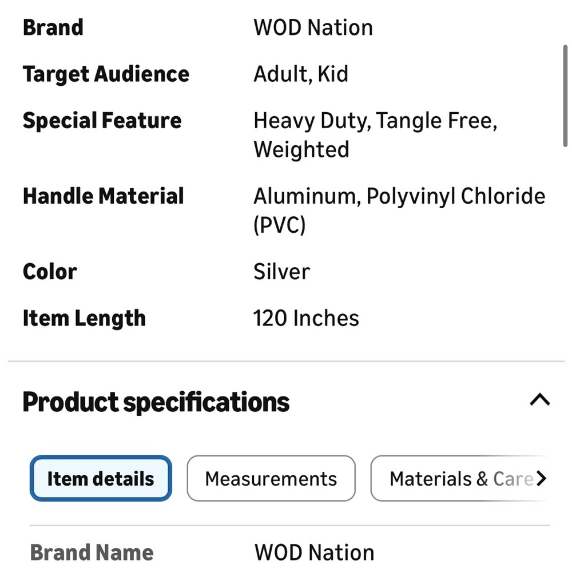
Task: Select the Target Audience label
Action: [106, 74]
